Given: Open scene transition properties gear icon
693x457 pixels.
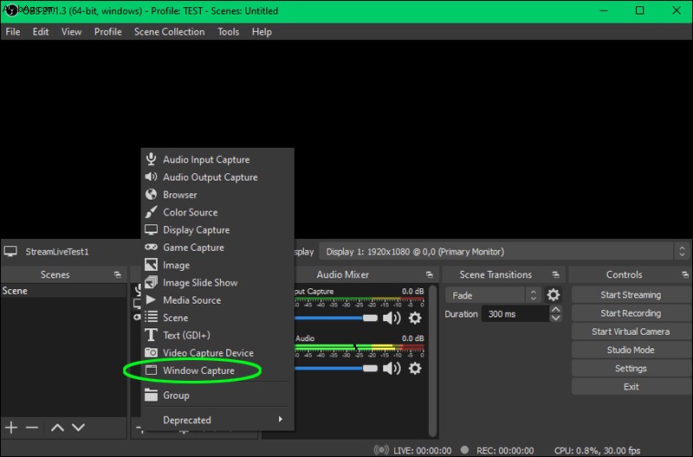Looking at the screenshot, I should click(553, 295).
